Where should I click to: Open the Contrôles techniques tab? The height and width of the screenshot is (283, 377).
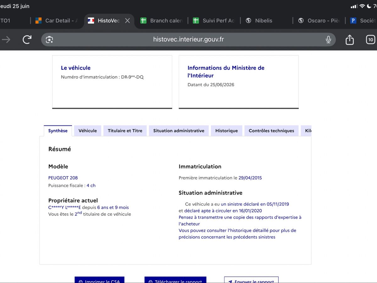click(271, 131)
